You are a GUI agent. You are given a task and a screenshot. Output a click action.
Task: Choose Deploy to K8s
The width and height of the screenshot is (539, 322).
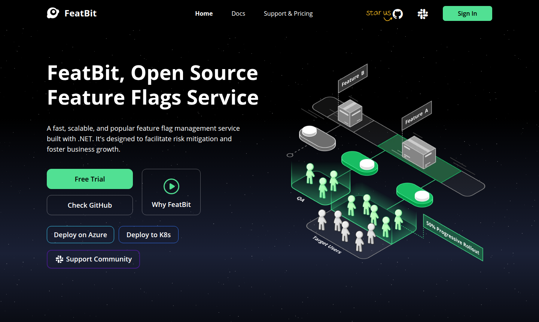click(x=149, y=235)
